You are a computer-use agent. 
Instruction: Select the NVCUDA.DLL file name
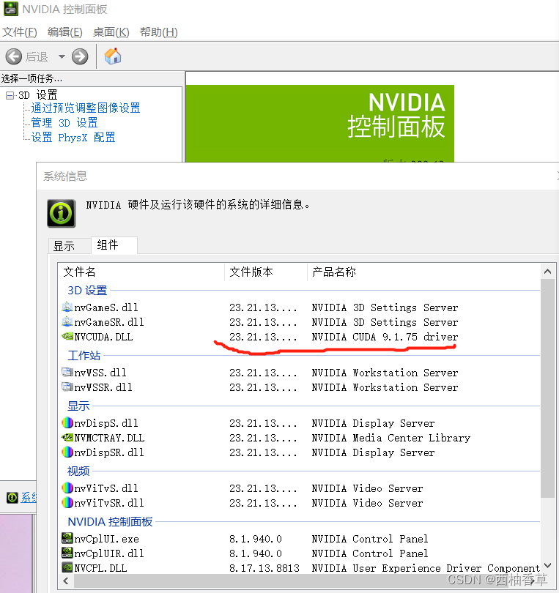tap(103, 337)
